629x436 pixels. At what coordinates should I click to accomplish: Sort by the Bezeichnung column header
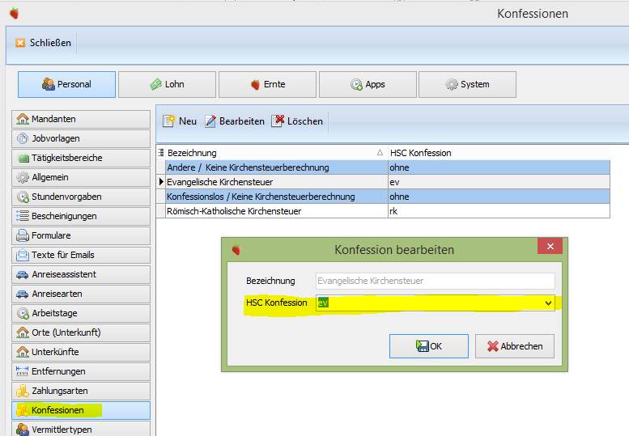276,153
